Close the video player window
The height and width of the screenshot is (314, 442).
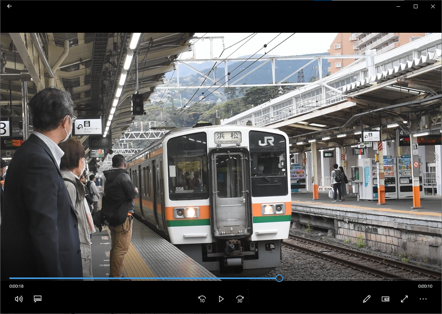433,6
